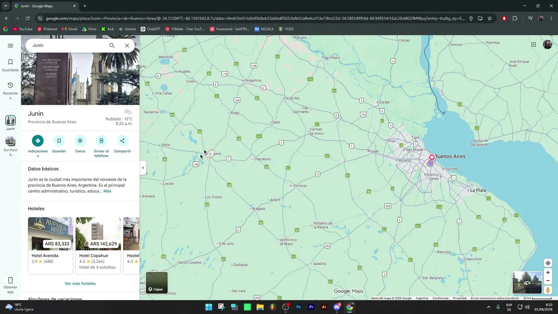Open the Recientes history panel
Image resolution: width=558 pixels, height=314 pixels.
point(10,91)
